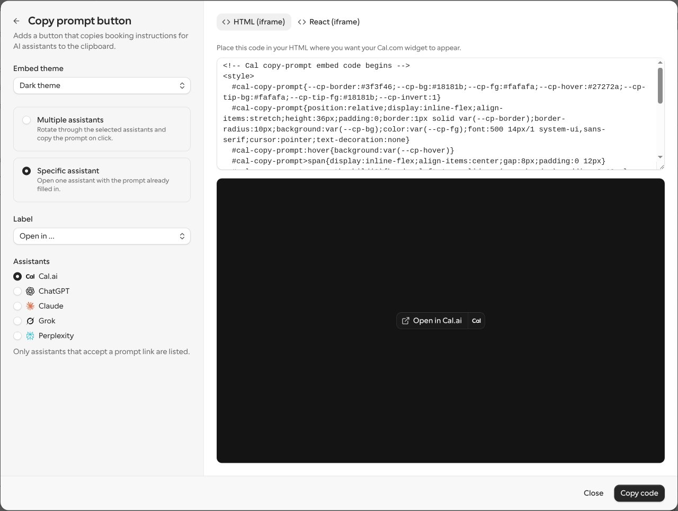Click the Copy prompt button heading
The height and width of the screenshot is (511, 678).
79,21
